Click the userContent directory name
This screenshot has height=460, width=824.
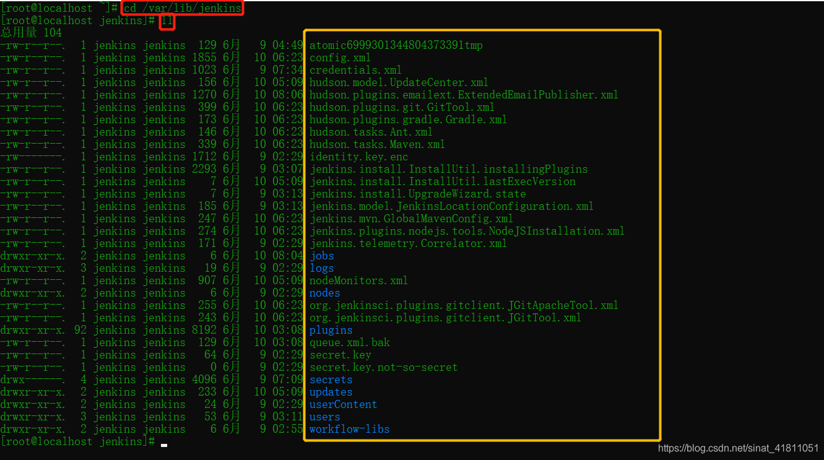(x=344, y=404)
